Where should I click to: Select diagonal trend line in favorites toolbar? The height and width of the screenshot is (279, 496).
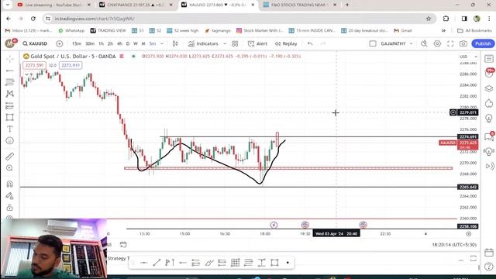pos(157,263)
